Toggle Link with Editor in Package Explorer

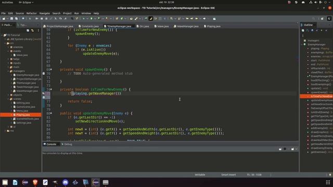pyautogui.click(x=32, y=30)
